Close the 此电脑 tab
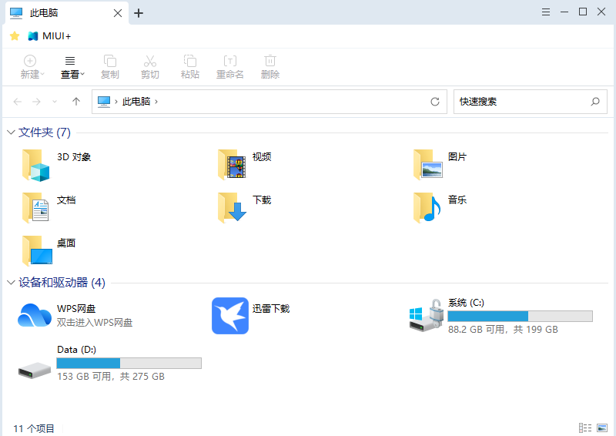Image resolution: width=616 pixels, height=436 pixels. tap(118, 13)
